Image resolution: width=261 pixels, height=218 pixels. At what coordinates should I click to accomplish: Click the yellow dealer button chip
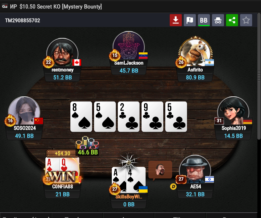(x=173, y=187)
